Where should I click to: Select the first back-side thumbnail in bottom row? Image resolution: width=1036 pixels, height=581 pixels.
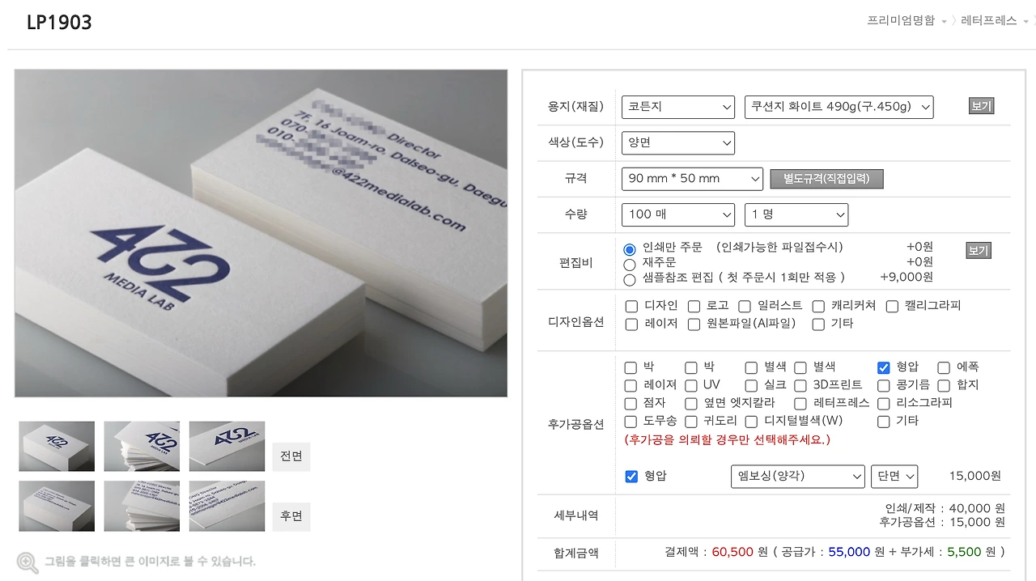pyautogui.click(x=57, y=507)
